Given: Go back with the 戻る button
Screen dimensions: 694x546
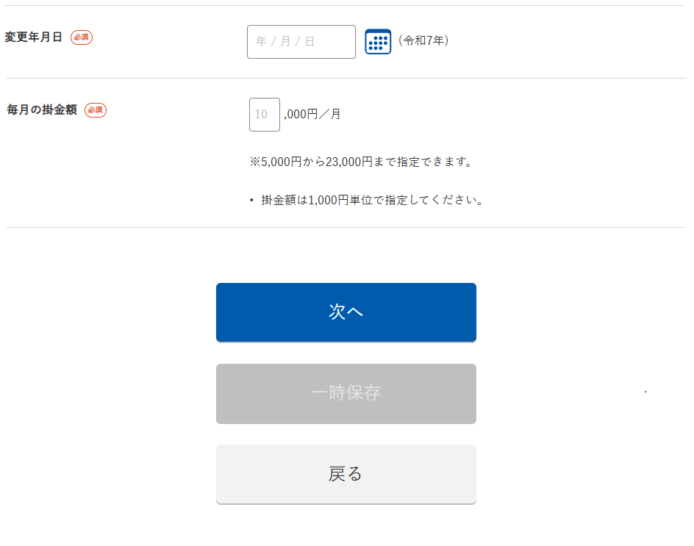Looking at the screenshot, I should coord(346,474).
